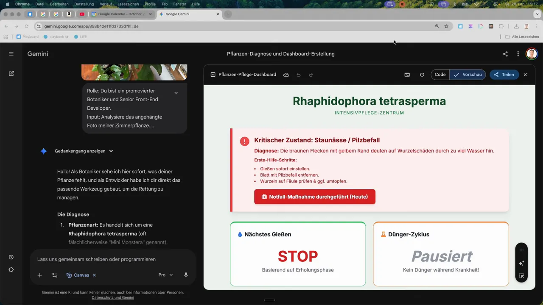Click the select-element icon in floating toolbar
The image size is (543, 305).
(x=521, y=276)
